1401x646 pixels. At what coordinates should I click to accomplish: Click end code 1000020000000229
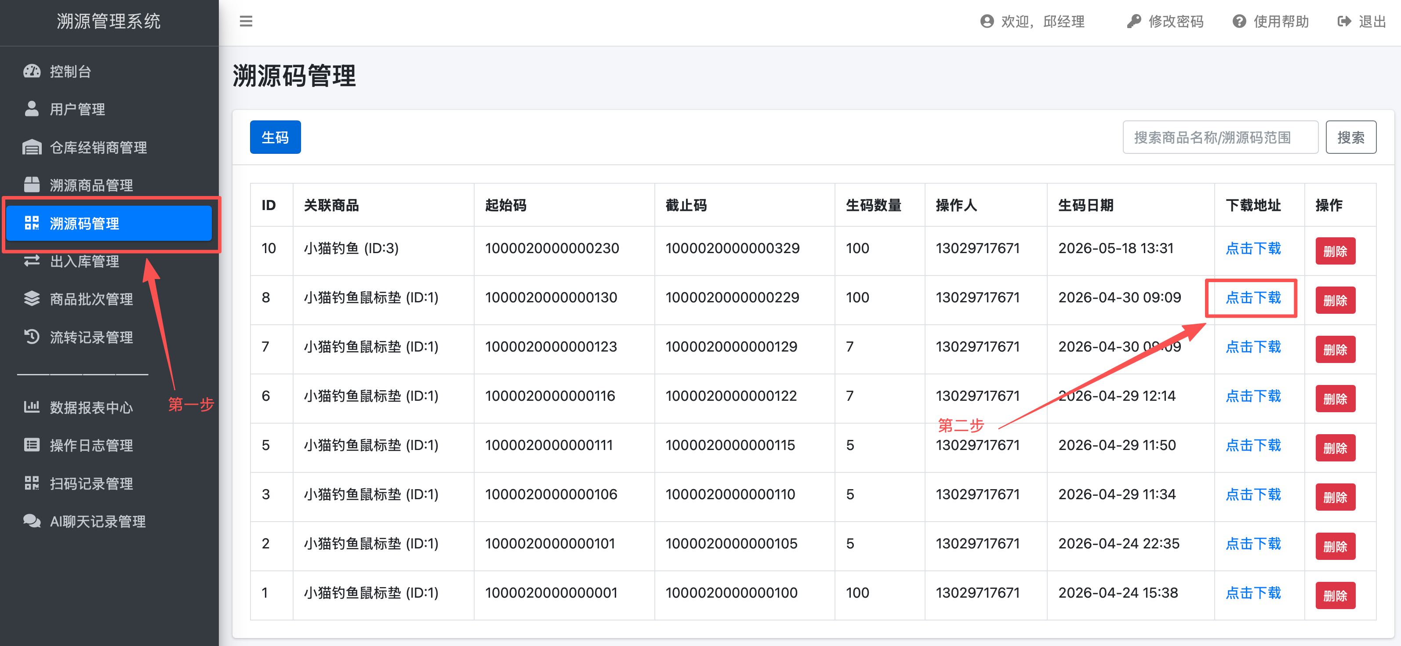(x=732, y=298)
